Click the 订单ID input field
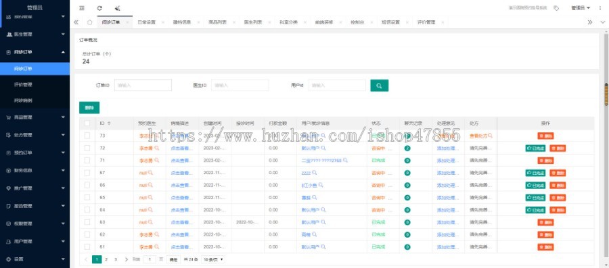The width and height of the screenshot is (609, 268). [143, 85]
